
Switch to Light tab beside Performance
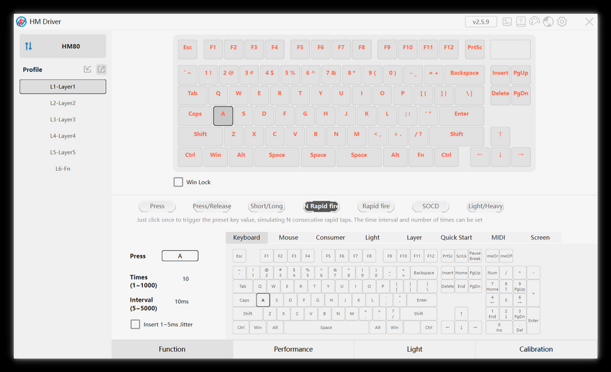point(415,349)
